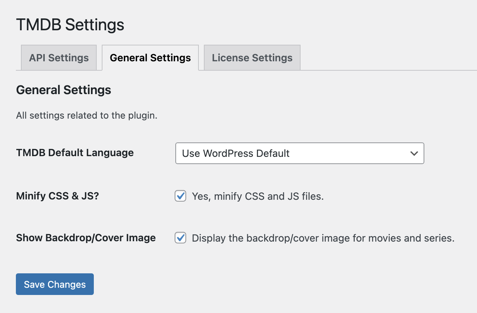
Task: Click 'All settings related to the plugin.' text
Action: pos(87,116)
